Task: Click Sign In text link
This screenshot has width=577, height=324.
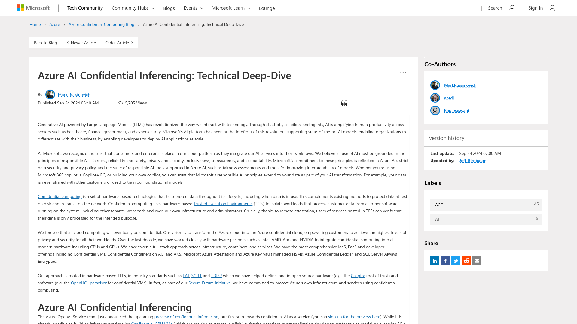Action: [x=536, y=8]
